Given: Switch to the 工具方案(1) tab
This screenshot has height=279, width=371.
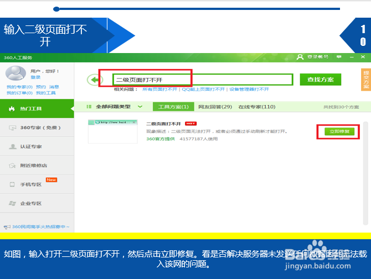Looking at the screenshot, I should 173,107.
